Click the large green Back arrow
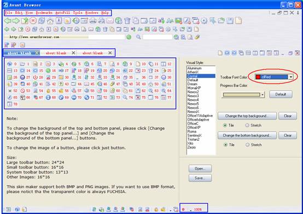 click(8, 21)
